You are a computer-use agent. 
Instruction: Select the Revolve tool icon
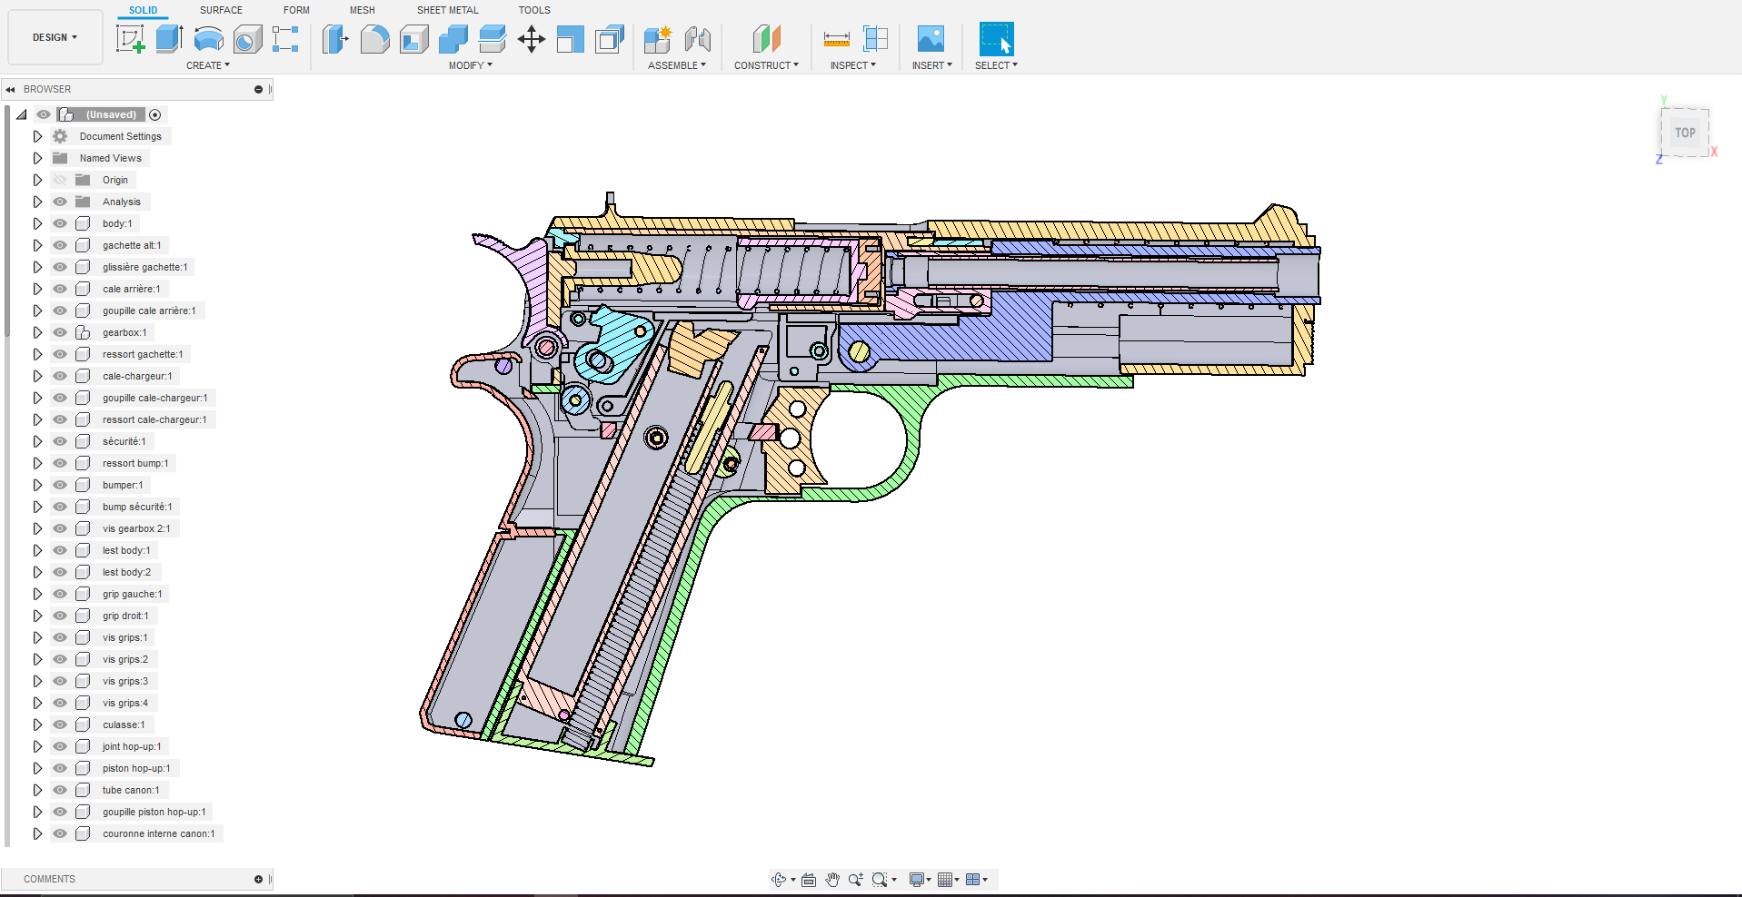coord(208,39)
